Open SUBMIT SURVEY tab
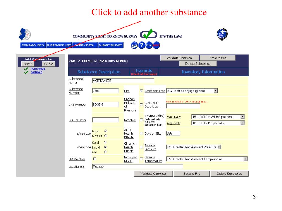The width and height of the screenshot is (282, 211). pos(110,45)
